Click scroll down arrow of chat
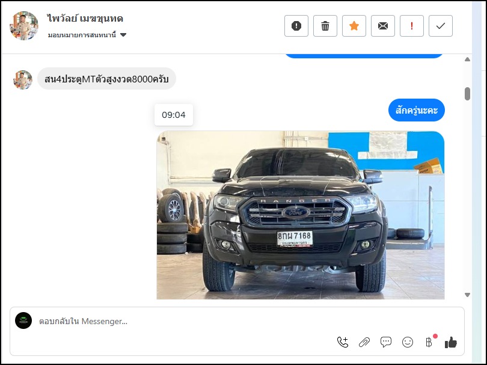 (467, 295)
